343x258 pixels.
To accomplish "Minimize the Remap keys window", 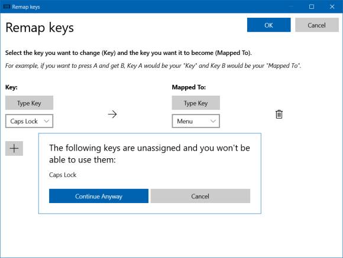I will pos(291,6).
